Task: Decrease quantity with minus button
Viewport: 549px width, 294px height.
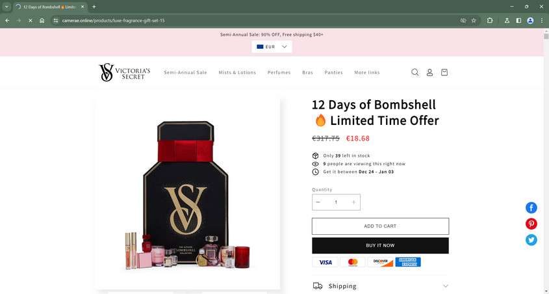Action: coord(318,202)
